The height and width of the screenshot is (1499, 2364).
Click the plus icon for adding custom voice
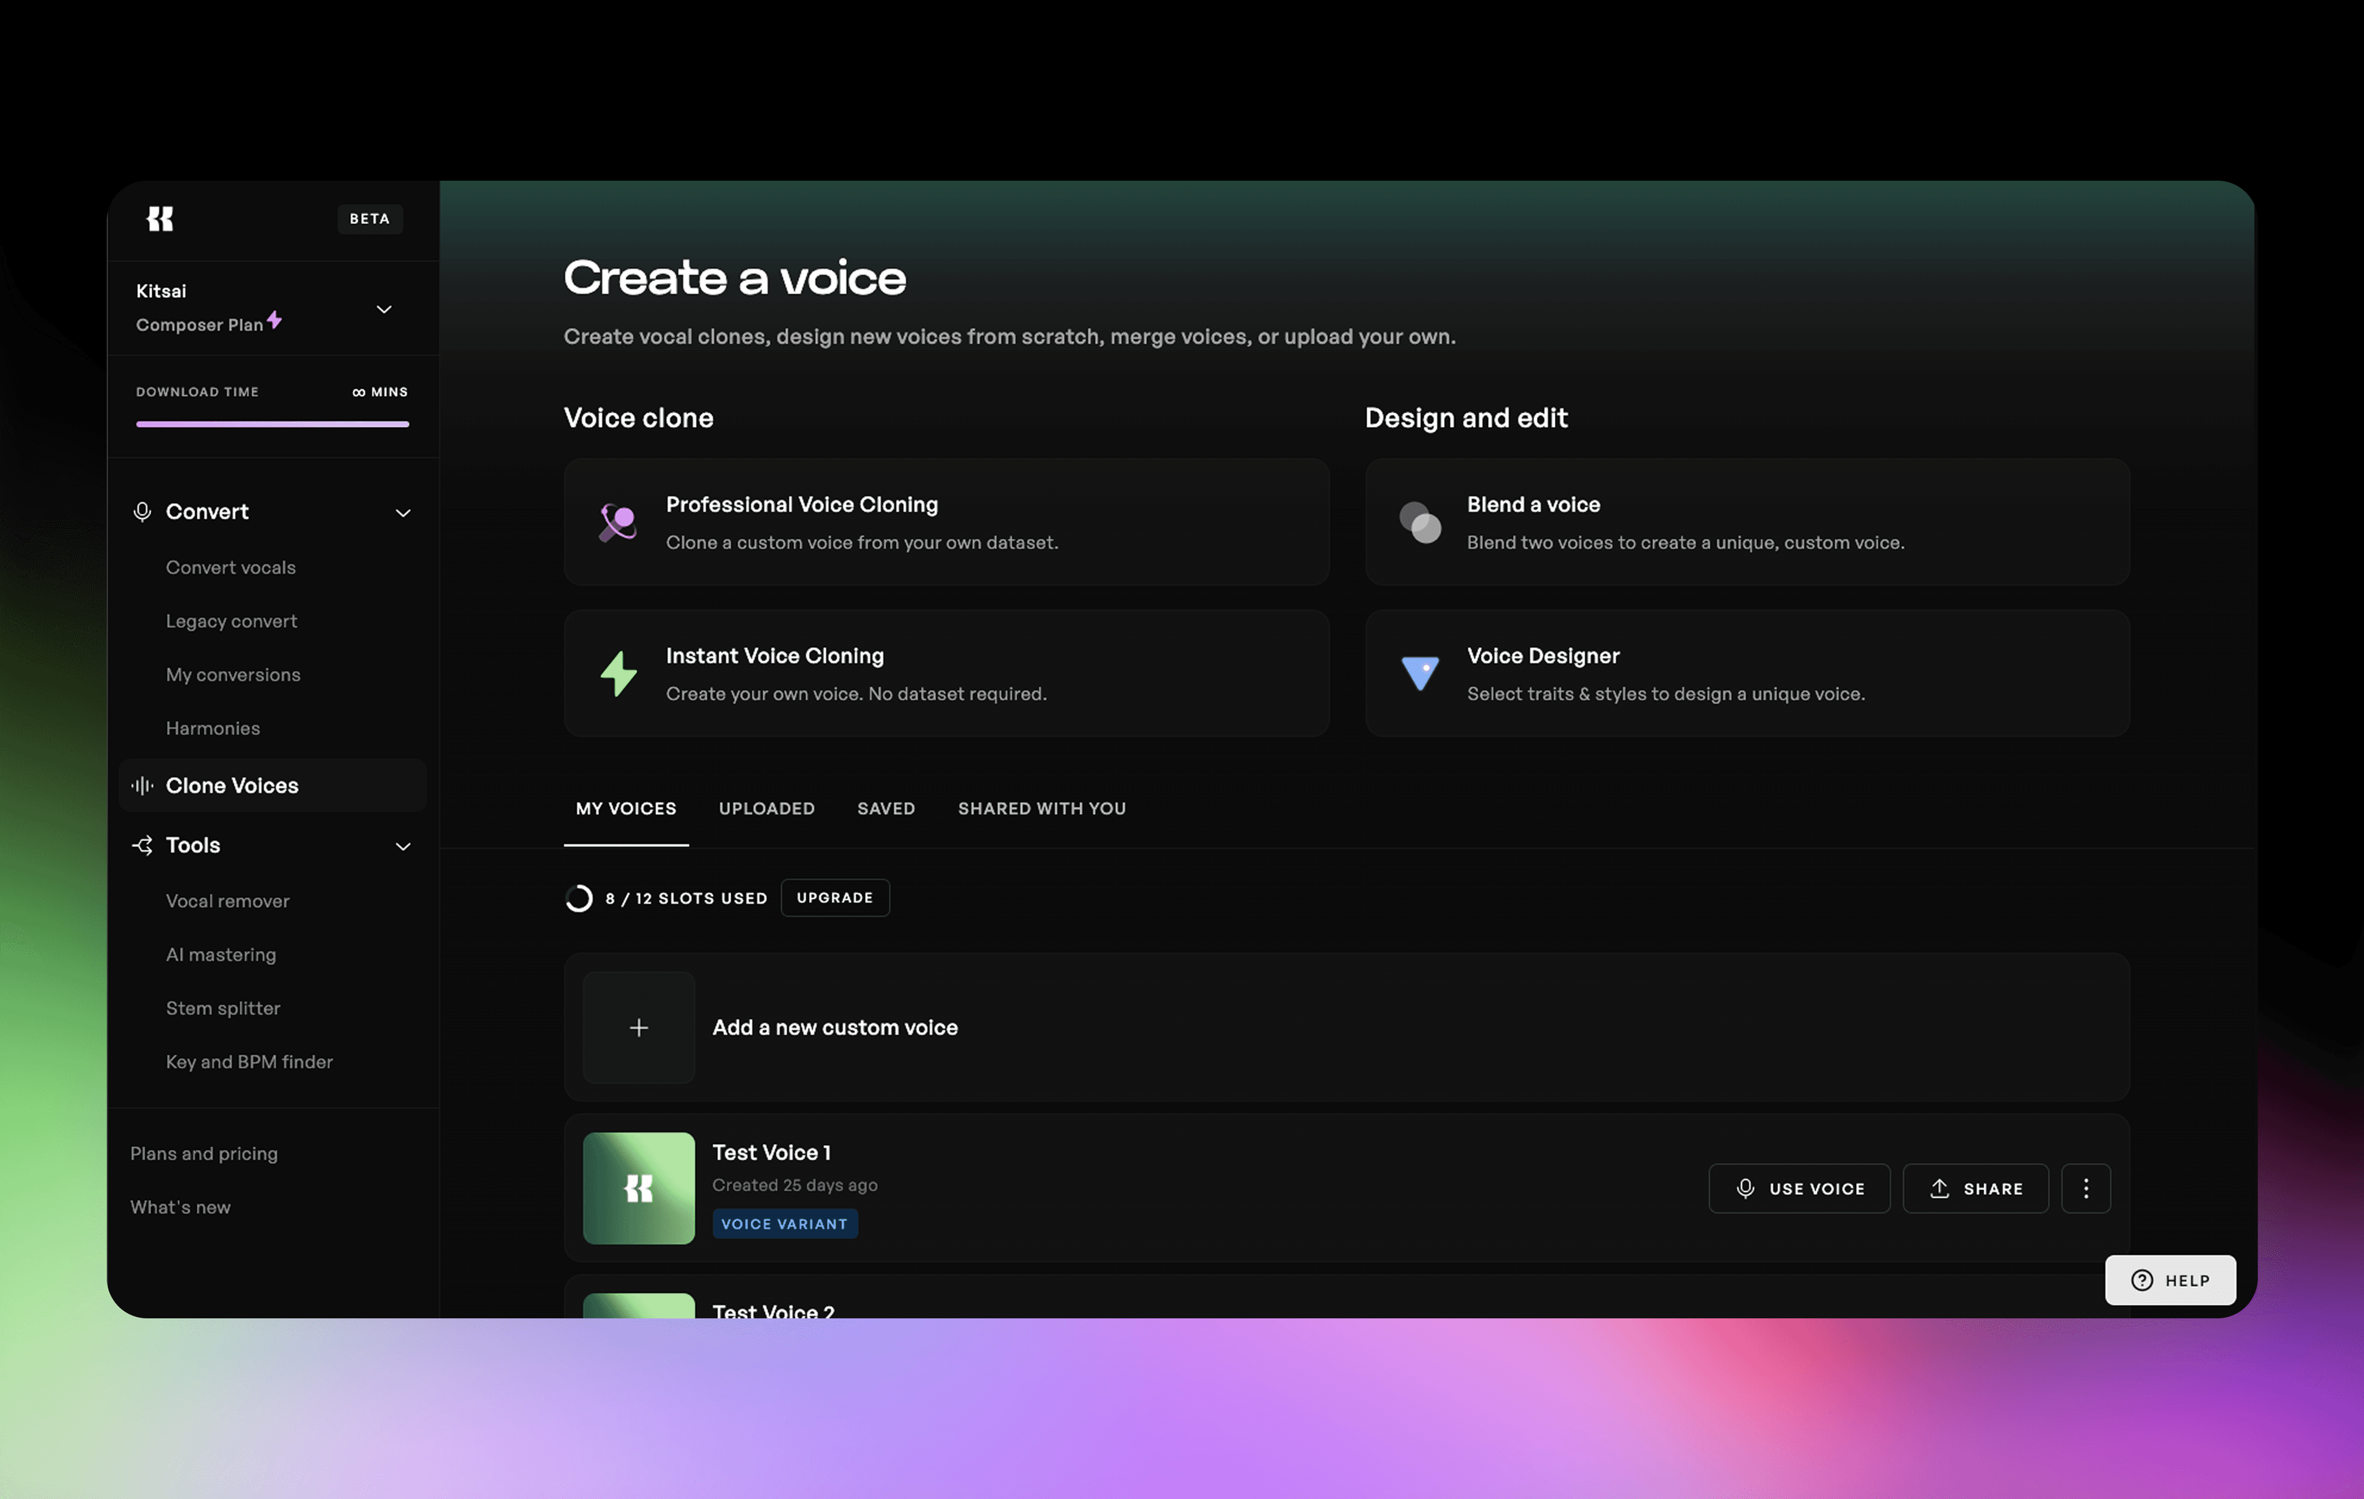click(x=639, y=1027)
